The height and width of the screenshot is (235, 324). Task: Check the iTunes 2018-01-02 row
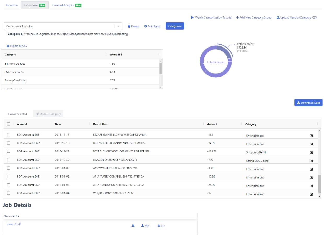(x=9, y=176)
